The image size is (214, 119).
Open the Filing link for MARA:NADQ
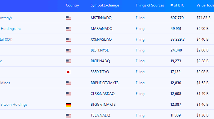click(140, 29)
